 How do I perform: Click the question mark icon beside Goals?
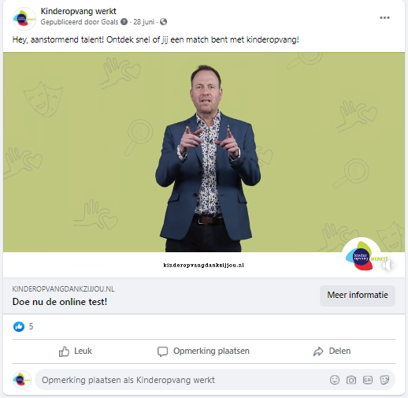tap(124, 22)
